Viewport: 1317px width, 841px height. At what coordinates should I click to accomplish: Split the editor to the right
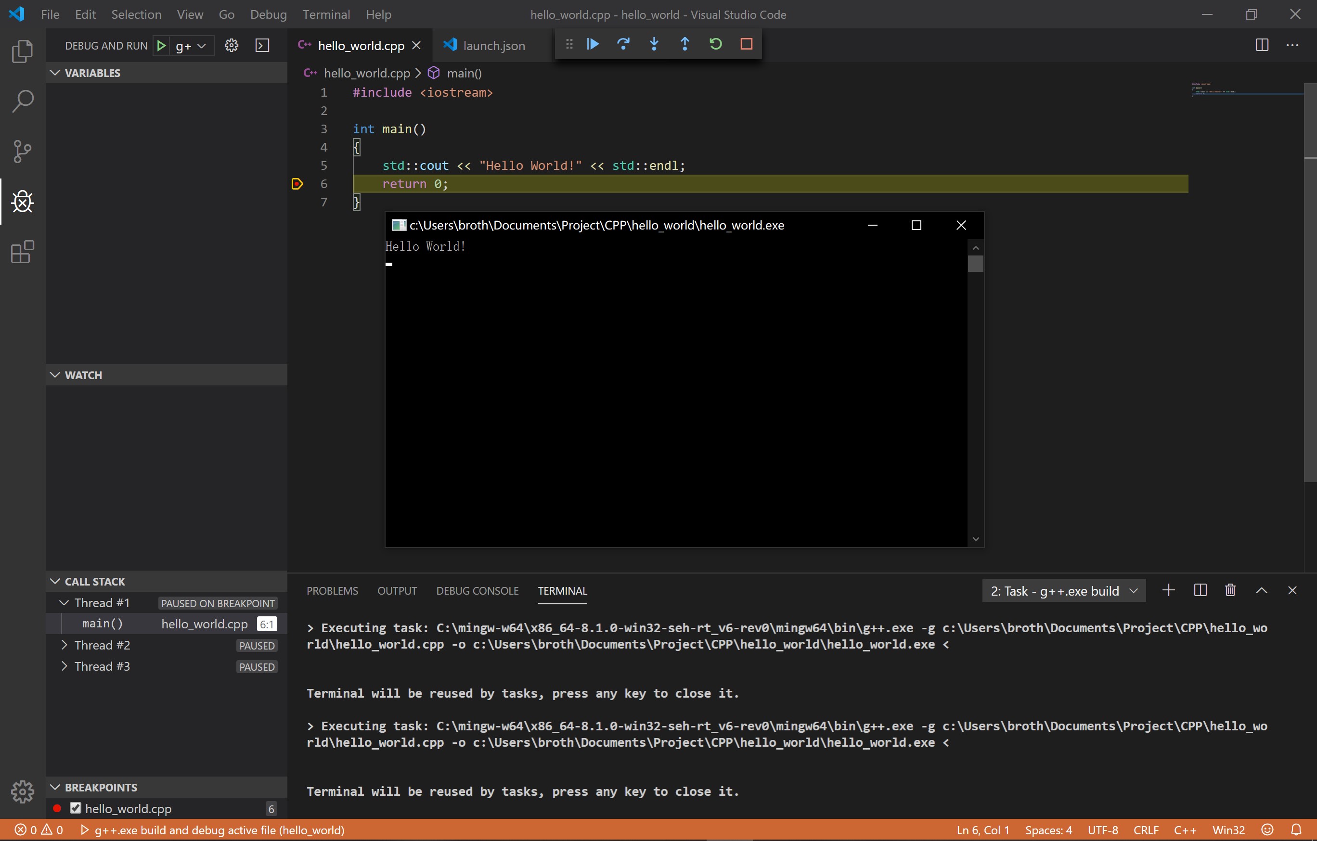(1262, 45)
